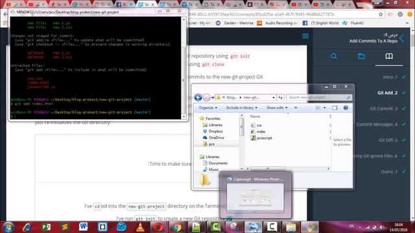
Task: Click the volume icon in system tray
Action: click(x=382, y=227)
